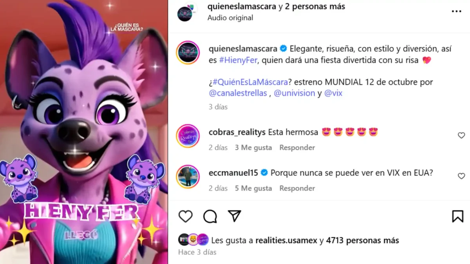Like the eccmanuel15 comment heart
This screenshot has width=470, height=264.
pos(461,176)
